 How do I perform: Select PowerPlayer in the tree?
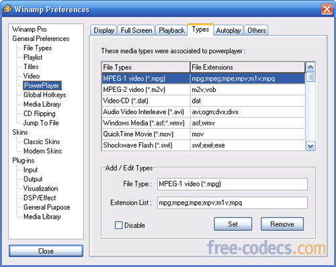coord(42,85)
